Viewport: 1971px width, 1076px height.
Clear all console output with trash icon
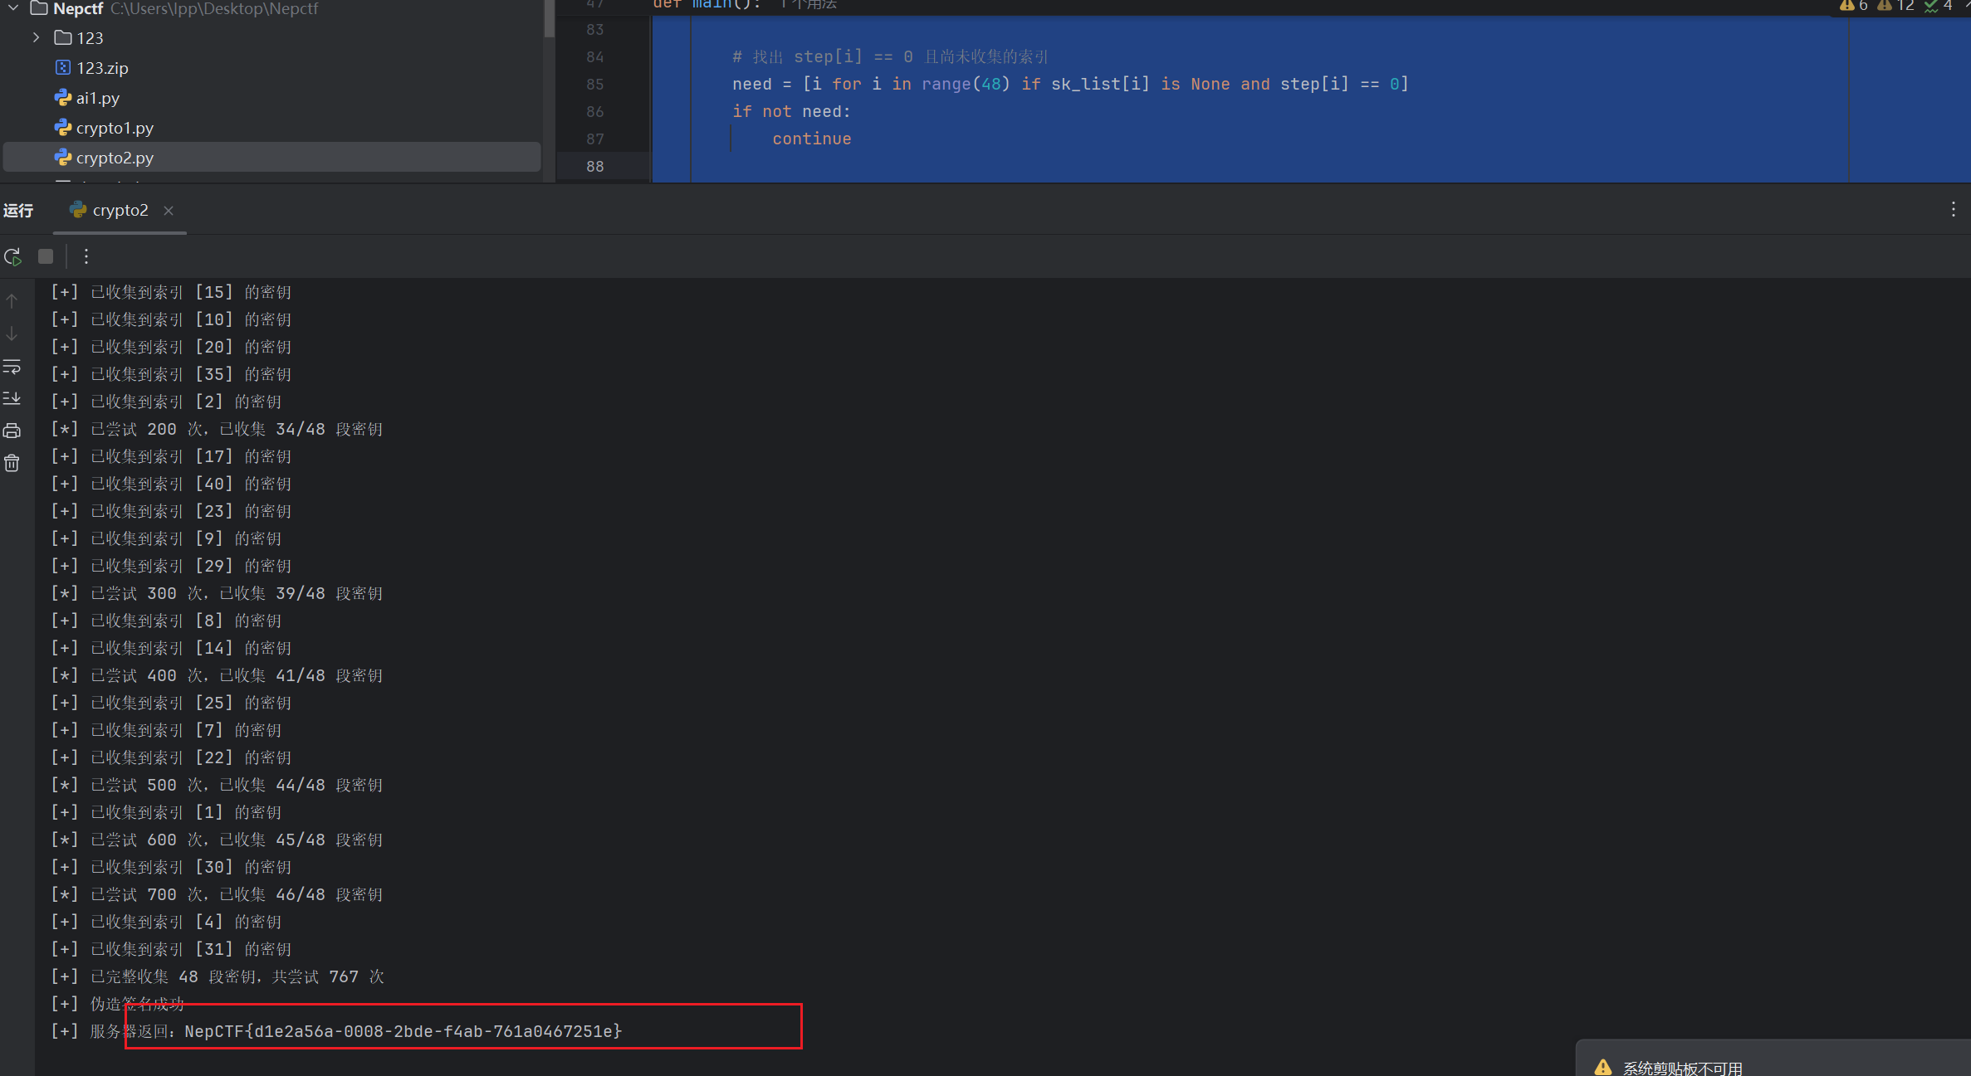12,463
